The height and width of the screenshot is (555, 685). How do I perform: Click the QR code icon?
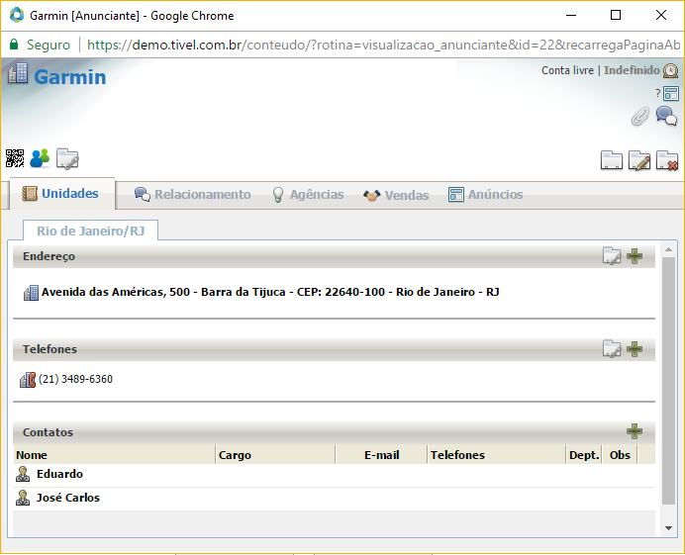15,158
